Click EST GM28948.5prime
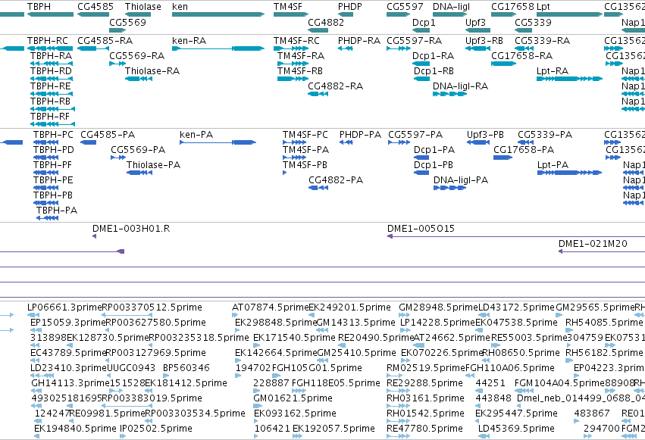The width and height of the screenshot is (645, 440). pyautogui.click(x=439, y=307)
